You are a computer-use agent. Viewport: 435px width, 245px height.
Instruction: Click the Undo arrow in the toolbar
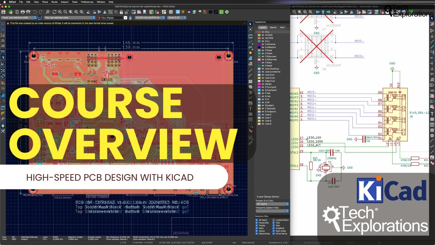[35, 12]
